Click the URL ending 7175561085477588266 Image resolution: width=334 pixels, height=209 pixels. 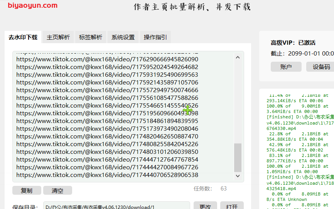coord(107,98)
